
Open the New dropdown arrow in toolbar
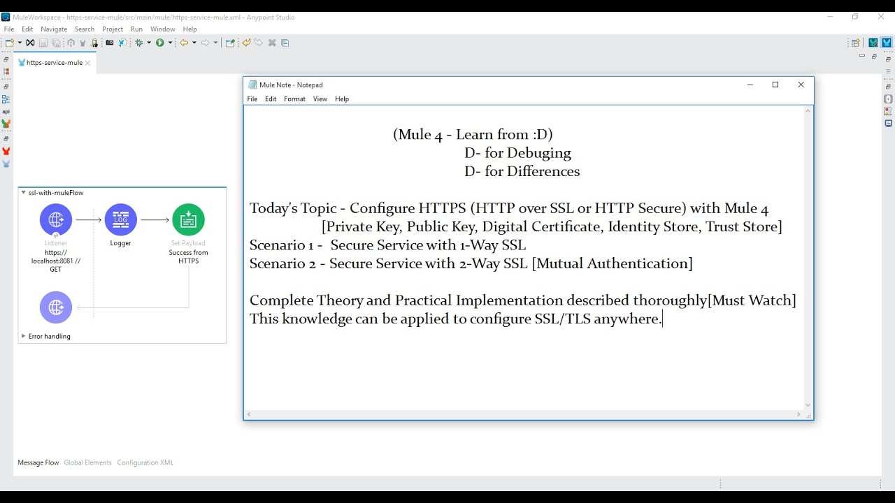(x=20, y=43)
